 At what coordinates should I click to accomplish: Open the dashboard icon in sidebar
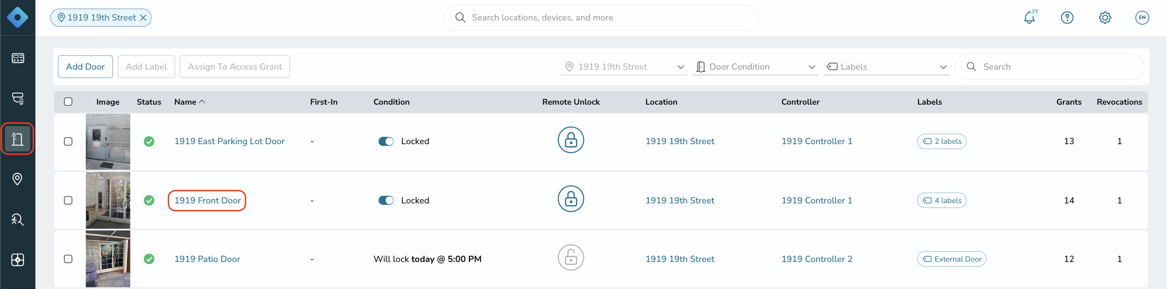18,58
